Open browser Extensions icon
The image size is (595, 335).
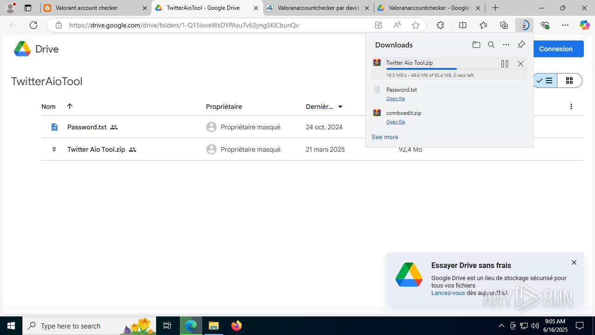[440, 26]
